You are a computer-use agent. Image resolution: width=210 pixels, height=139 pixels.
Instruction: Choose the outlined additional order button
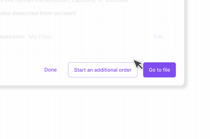(103, 70)
